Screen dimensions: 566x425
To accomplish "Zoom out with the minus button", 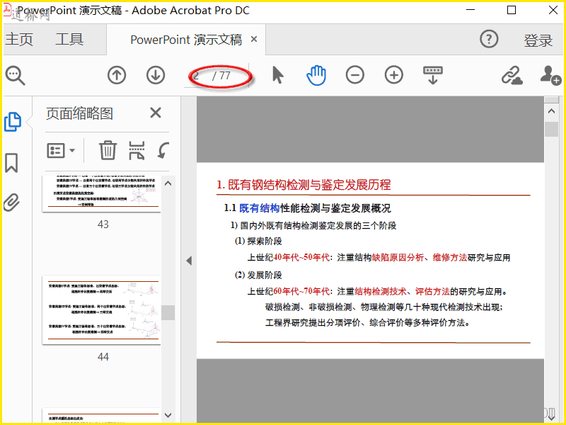I will tap(355, 75).
